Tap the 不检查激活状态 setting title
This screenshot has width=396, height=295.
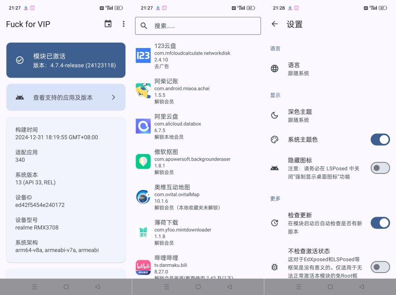[x=309, y=251]
